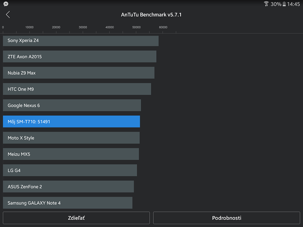Tap the Wi-Fi status icon

click(266, 4)
